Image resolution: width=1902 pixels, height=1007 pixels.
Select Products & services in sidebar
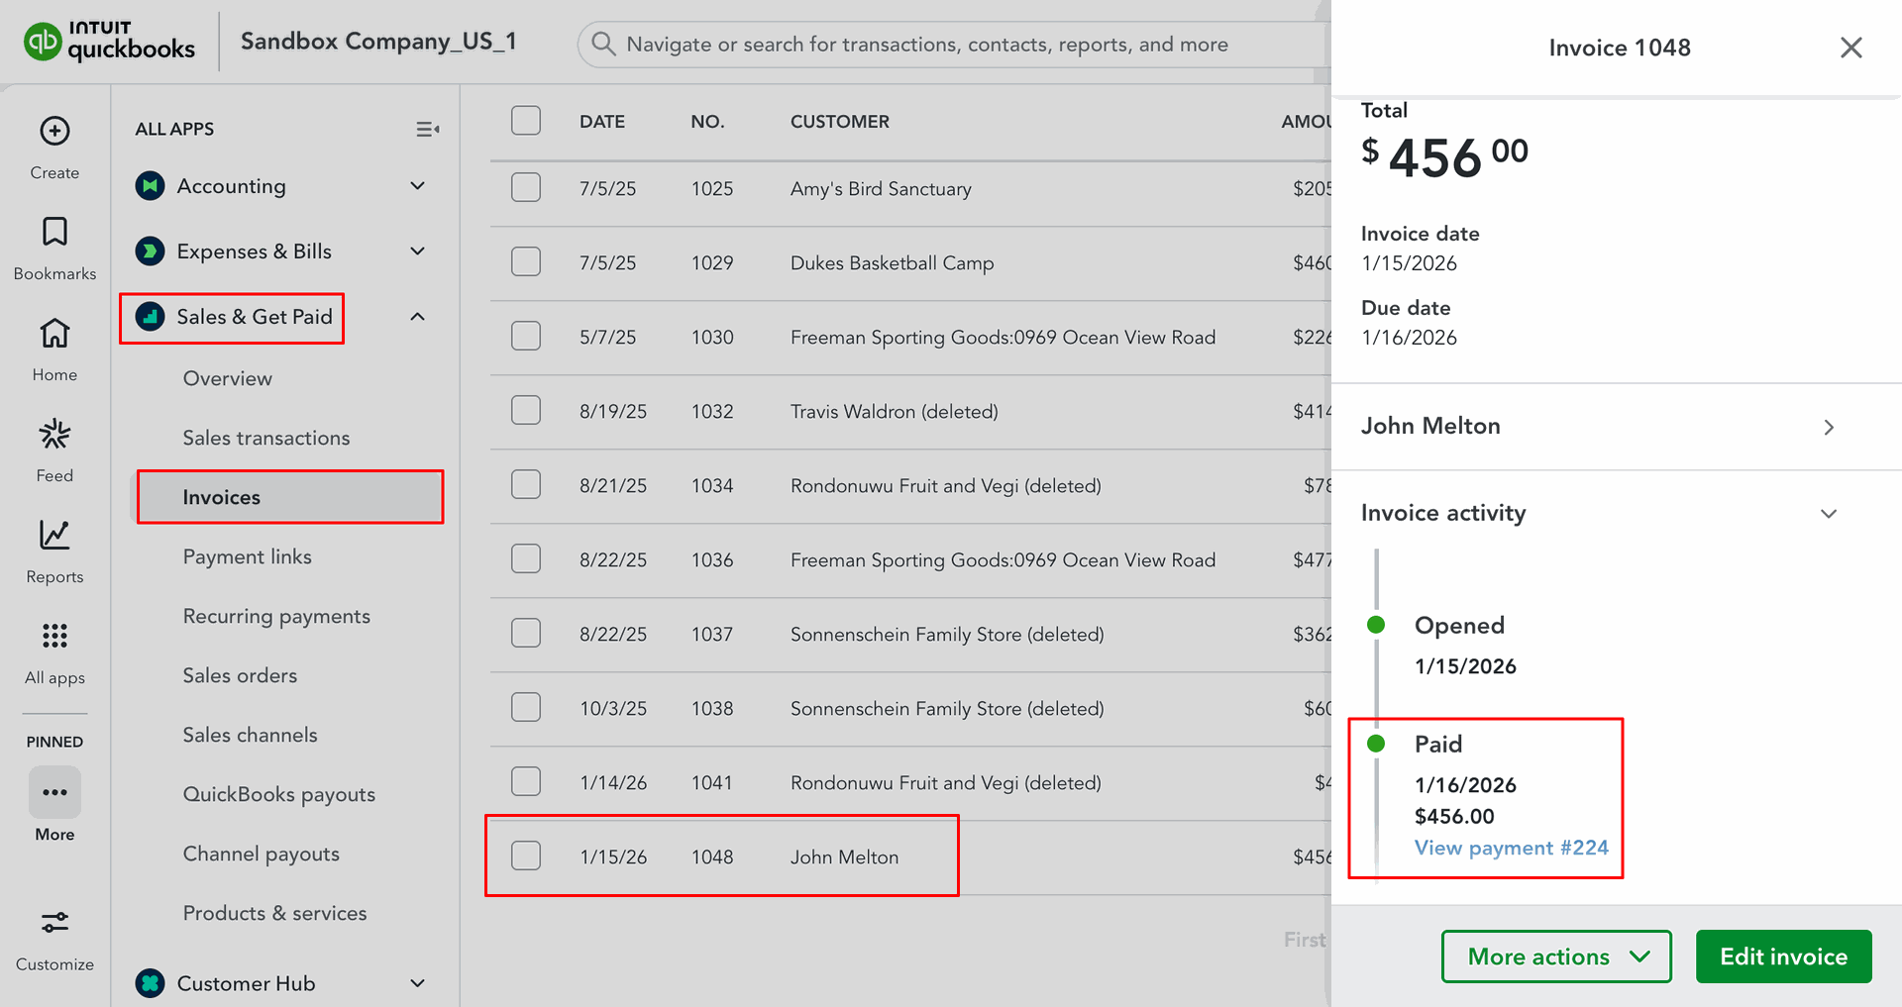[274, 913]
